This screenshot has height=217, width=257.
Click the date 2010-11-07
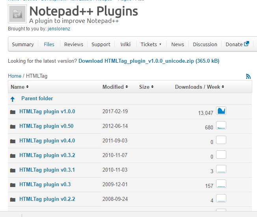115,155
